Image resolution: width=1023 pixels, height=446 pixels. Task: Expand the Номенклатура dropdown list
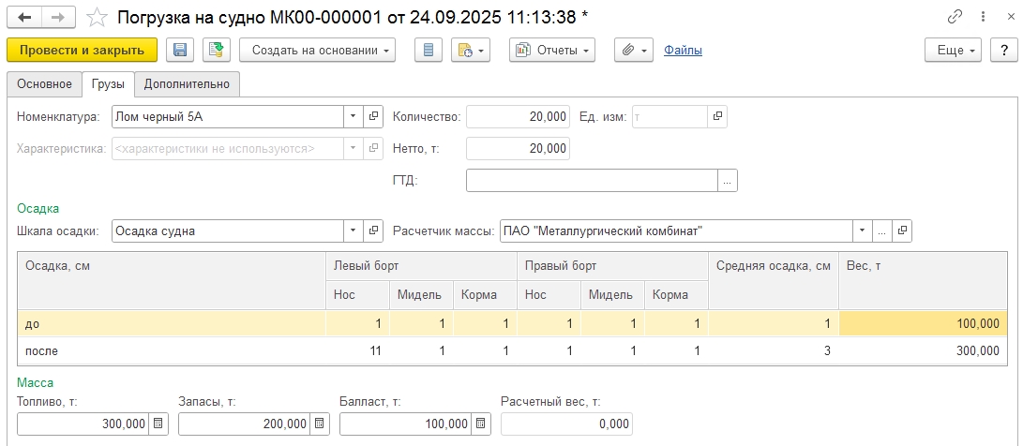354,116
